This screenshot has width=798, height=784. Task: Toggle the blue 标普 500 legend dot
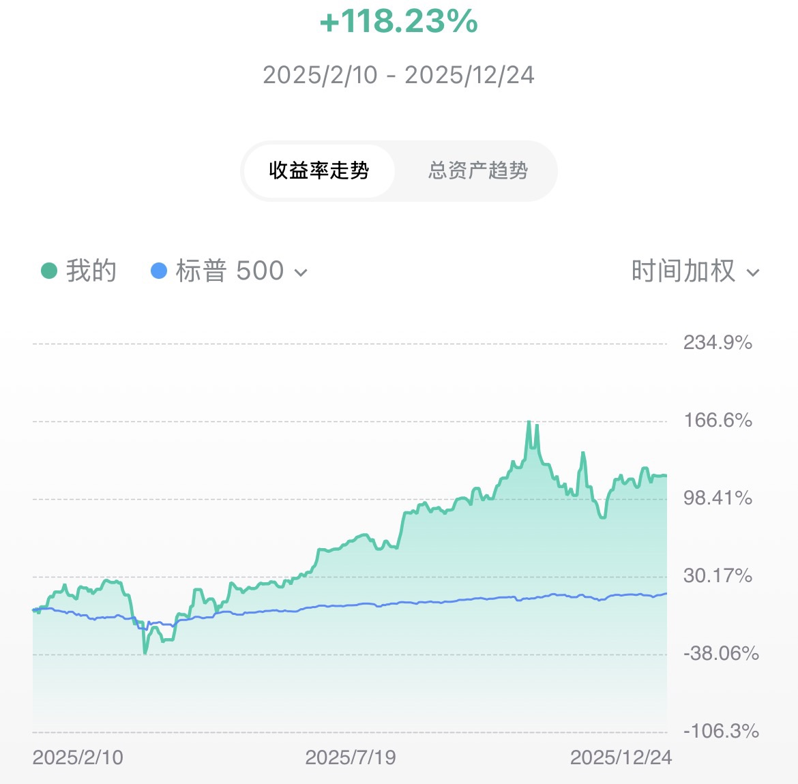[158, 271]
